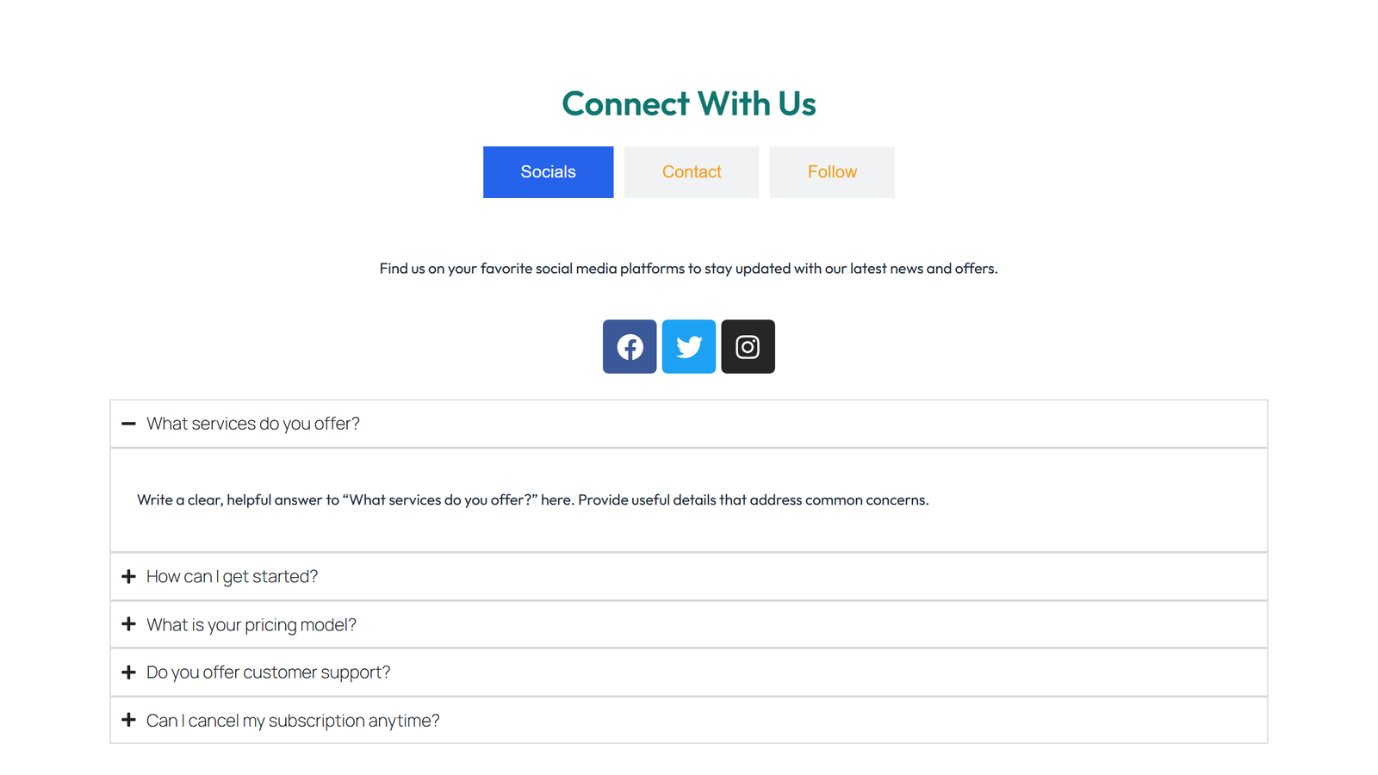The height and width of the screenshot is (775, 1378).
Task: Click the minus icon on the first FAQ
Action: click(129, 424)
